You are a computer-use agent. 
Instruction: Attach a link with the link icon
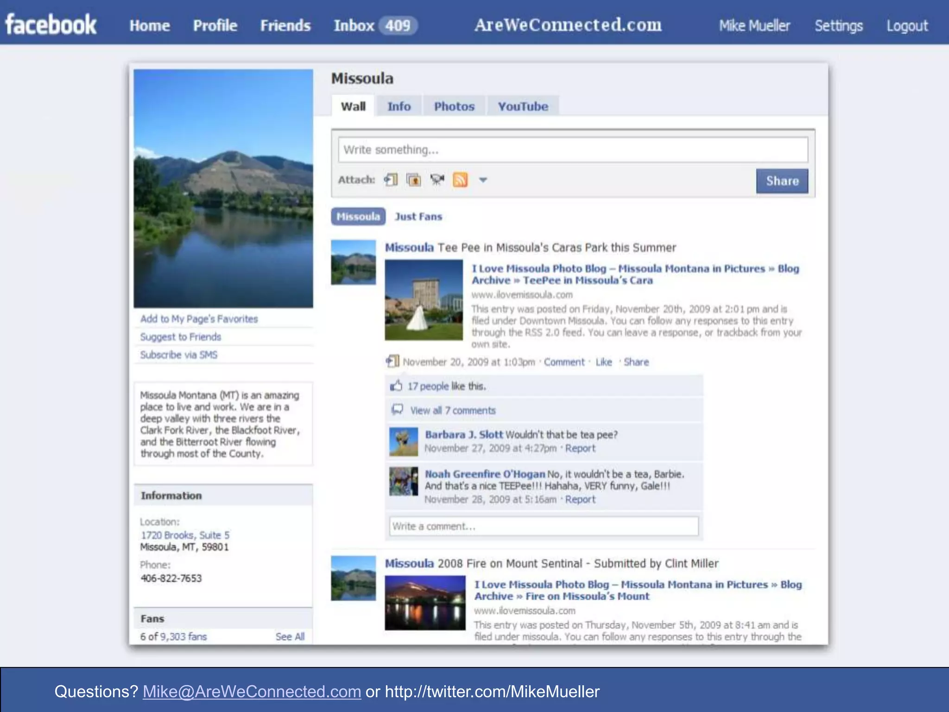pos(391,180)
